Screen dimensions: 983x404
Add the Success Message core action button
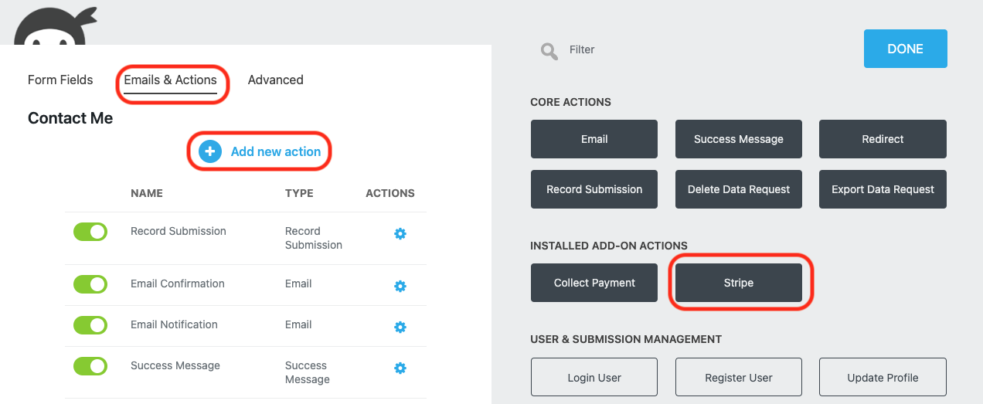[739, 139]
